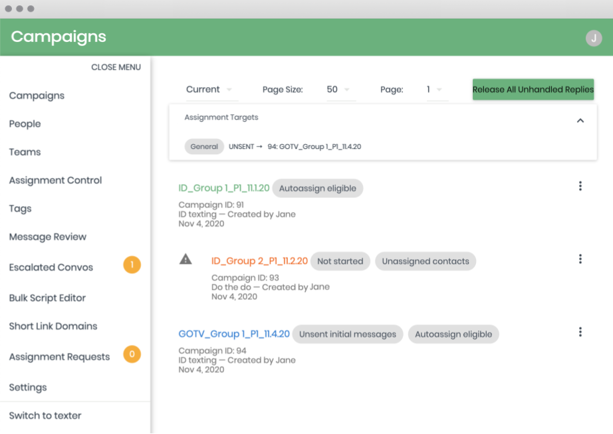Open the Current campaign filter dropdown

209,90
